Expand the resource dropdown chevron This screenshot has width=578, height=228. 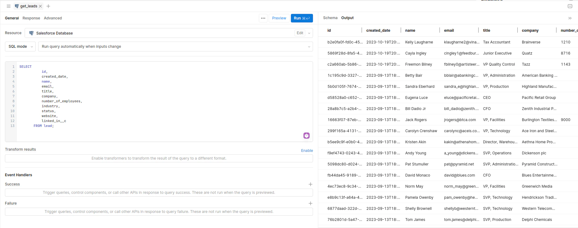[309, 33]
